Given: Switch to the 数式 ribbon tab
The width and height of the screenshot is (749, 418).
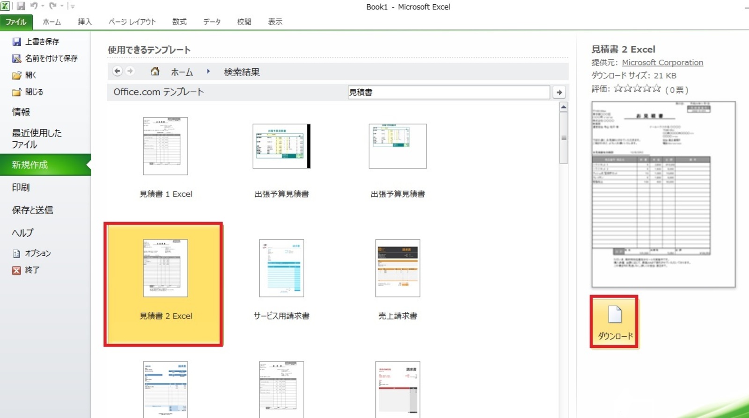Looking at the screenshot, I should point(179,22).
